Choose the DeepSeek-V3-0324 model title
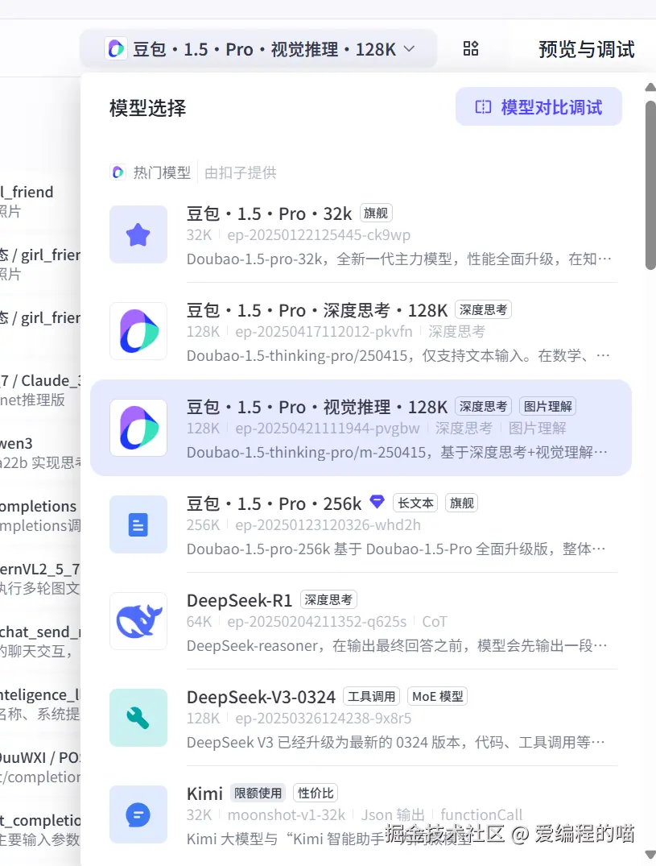This screenshot has width=656, height=866. (x=261, y=697)
